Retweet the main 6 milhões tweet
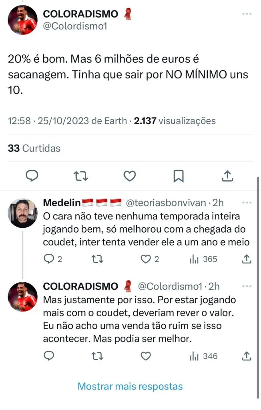The height and width of the screenshot is (410, 261). coord(81,175)
